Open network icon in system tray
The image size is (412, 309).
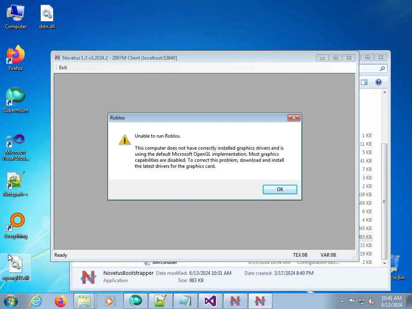[362, 302]
